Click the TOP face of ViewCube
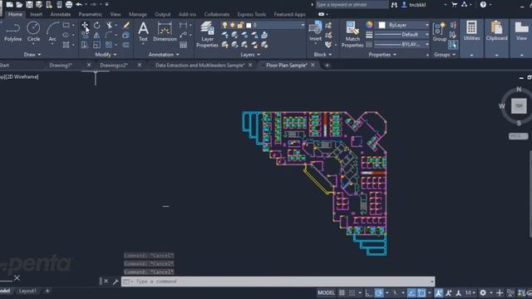Screen dimensions: 532x299 pyautogui.click(x=519, y=105)
